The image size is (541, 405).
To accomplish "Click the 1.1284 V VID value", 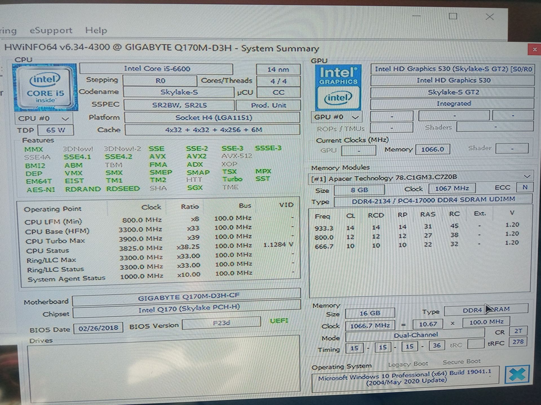I will click(278, 245).
